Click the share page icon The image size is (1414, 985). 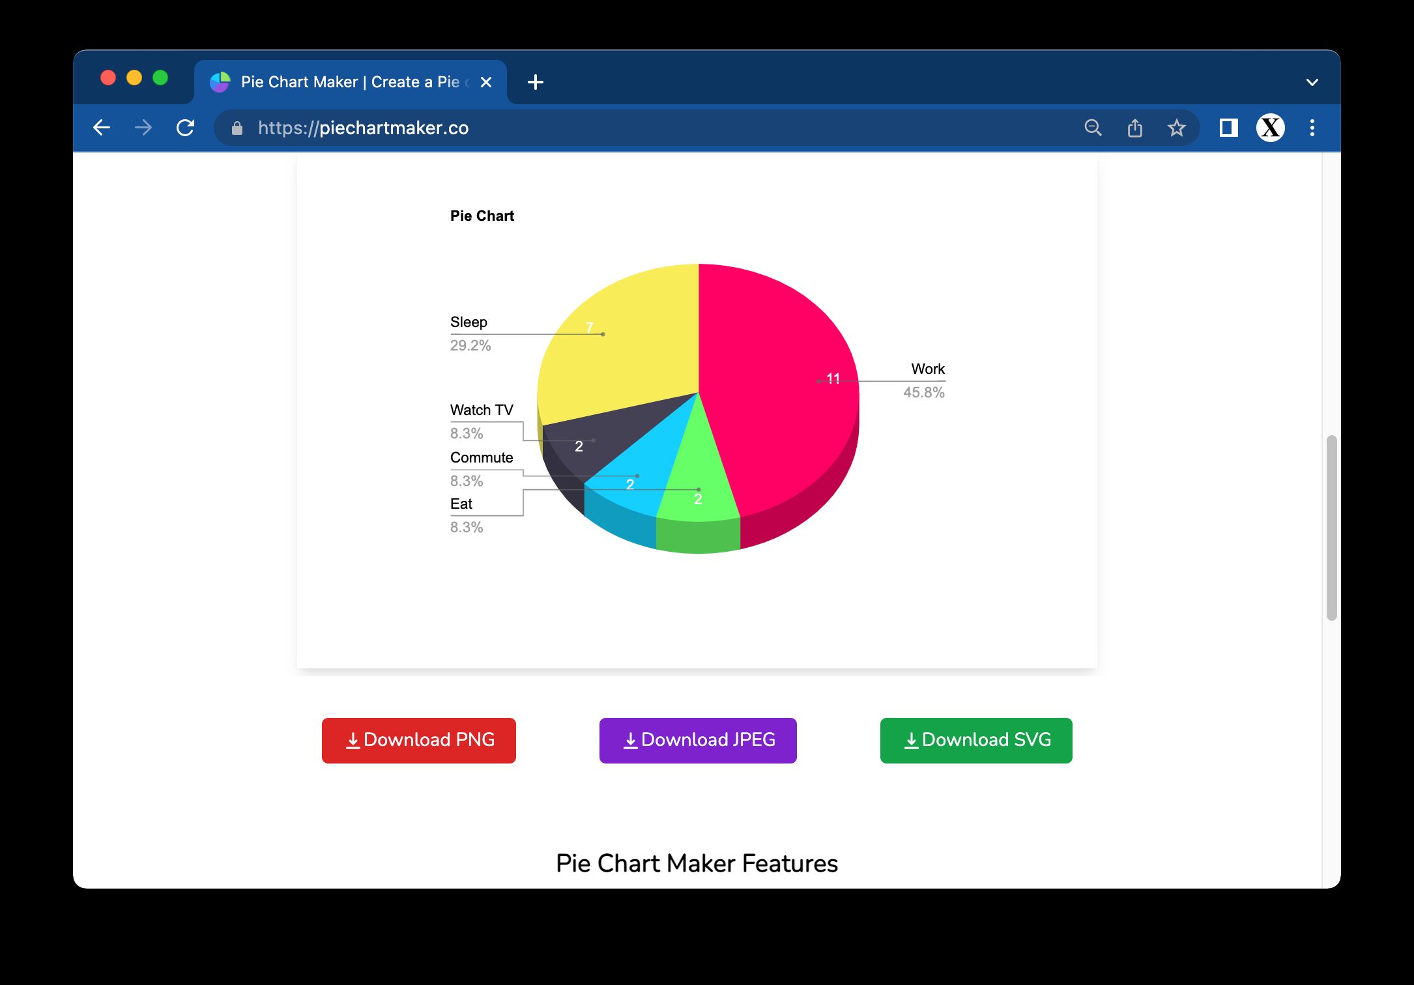[1135, 128]
